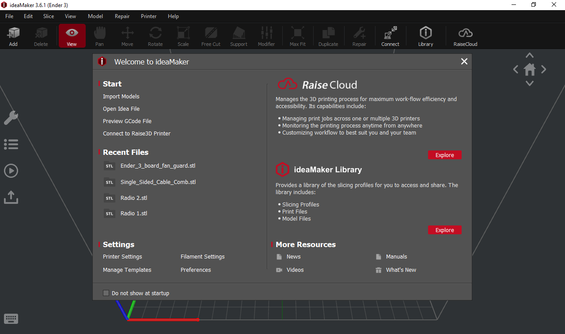The width and height of the screenshot is (565, 334).
Task: Click the Import Models link
Action: point(121,96)
